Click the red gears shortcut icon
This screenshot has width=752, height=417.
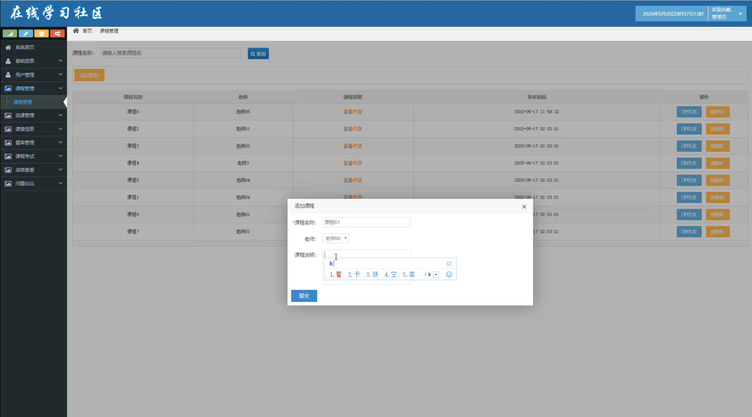point(57,33)
